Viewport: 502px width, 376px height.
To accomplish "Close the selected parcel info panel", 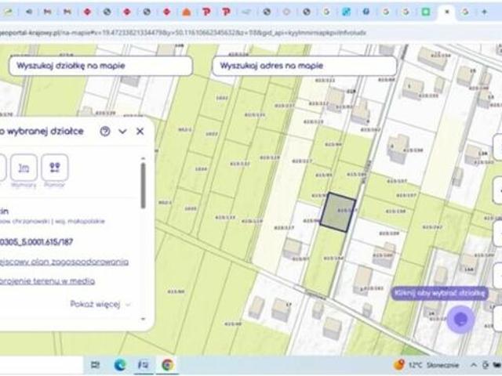I will pos(140,131).
